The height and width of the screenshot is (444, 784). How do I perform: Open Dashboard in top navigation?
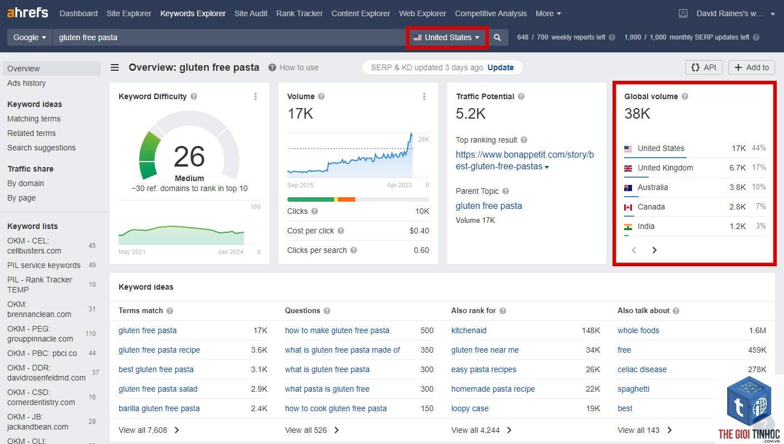coord(79,13)
